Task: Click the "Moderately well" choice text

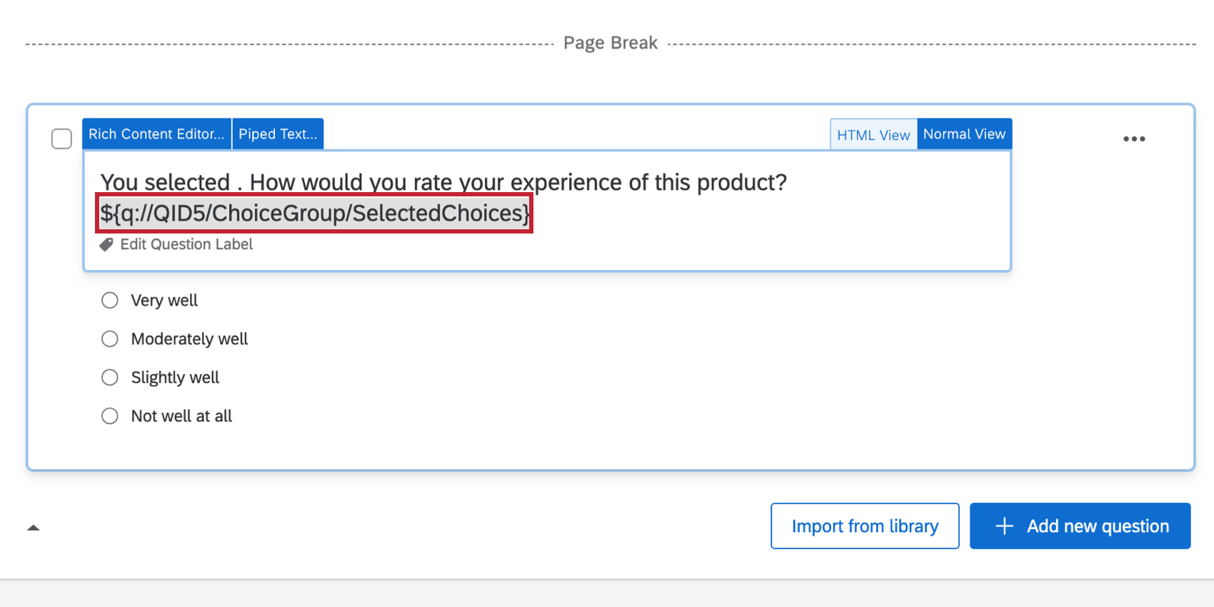Action: pos(189,339)
